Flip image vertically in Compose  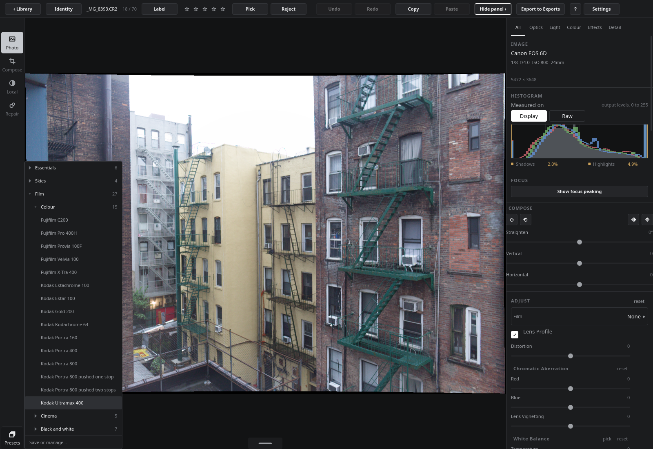point(647,220)
